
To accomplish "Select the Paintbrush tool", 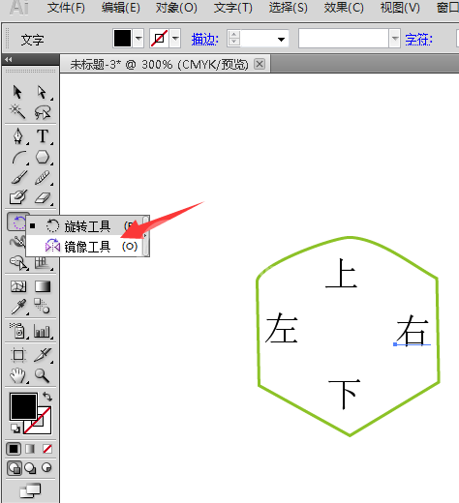I will pos(18,177).
